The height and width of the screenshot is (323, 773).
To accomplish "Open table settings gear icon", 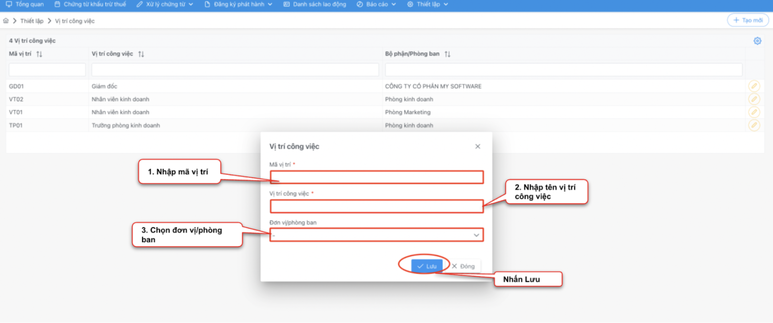I will [757, 41].
